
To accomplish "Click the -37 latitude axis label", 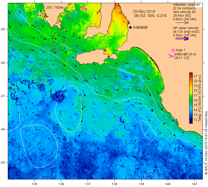I will tap(3, 96).
